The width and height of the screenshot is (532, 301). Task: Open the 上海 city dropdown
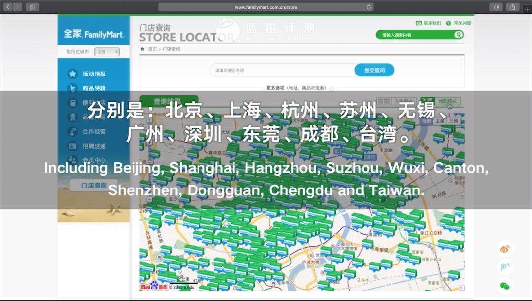click(107, 52)
